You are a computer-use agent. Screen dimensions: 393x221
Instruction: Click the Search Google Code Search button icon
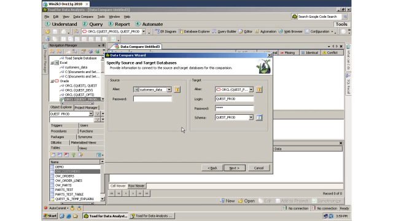[x=345, y=17]
